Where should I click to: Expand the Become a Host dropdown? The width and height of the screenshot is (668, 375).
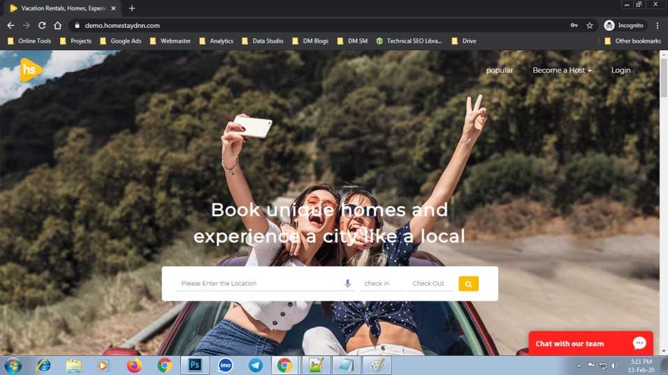562,71
